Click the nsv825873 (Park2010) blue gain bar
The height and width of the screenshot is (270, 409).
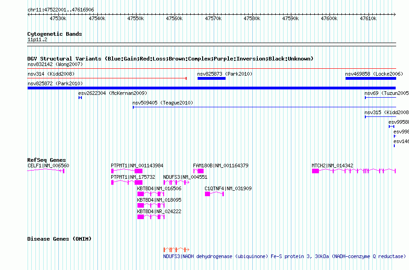[211, 78]
